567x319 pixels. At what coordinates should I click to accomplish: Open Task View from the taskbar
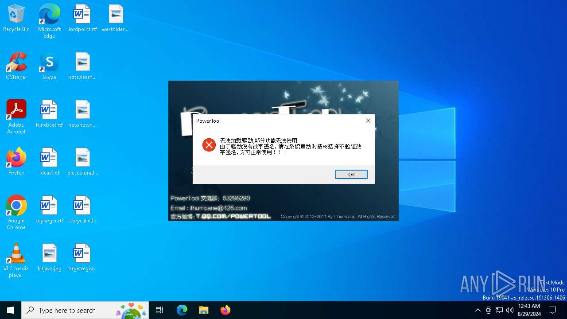tap(159, 310)
